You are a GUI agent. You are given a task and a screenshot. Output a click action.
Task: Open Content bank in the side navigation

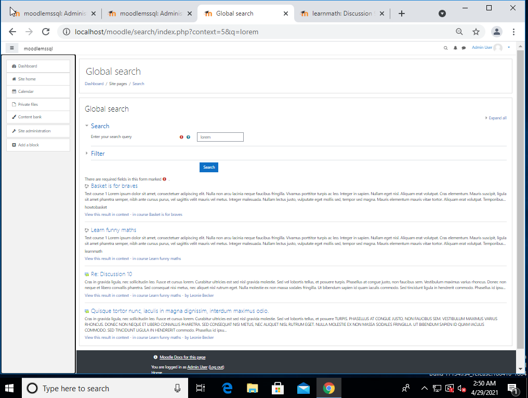38,117
